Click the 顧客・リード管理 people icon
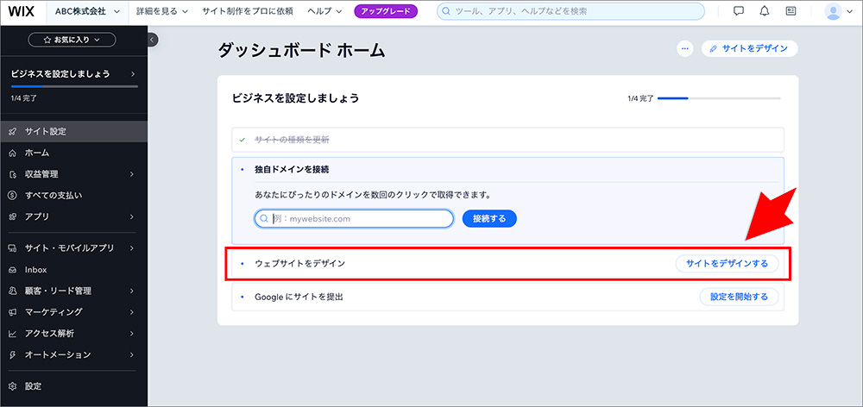Viewport: 863px width, 407px height. tap(13, 291)
